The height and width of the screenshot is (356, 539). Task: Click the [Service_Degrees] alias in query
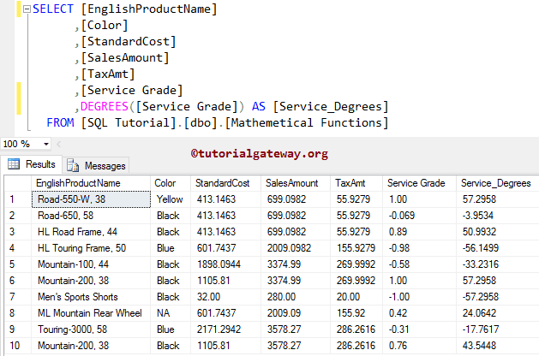tap(331, 106)
